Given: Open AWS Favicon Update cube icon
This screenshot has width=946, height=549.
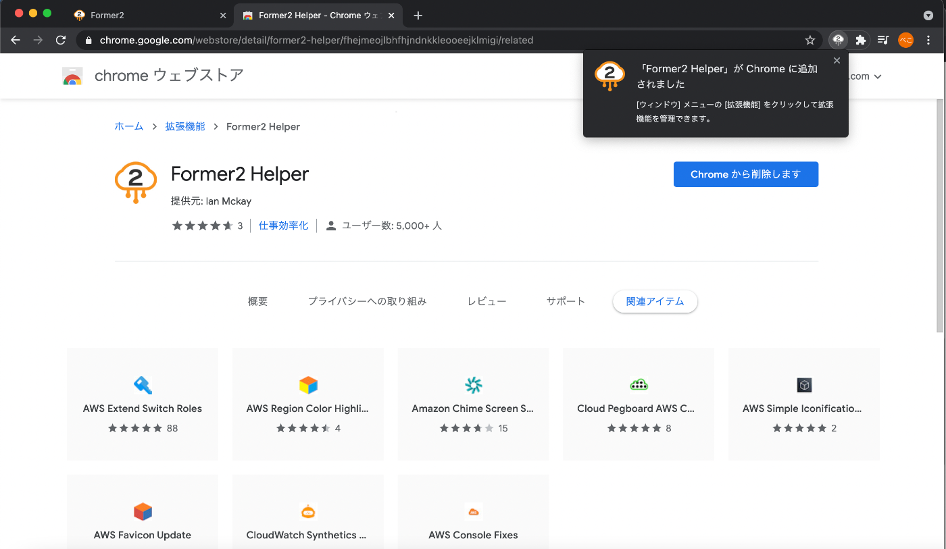Looking at the screenshot, I should 143,511.
